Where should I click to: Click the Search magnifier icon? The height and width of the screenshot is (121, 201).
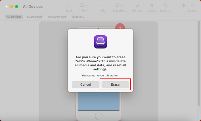192,5
